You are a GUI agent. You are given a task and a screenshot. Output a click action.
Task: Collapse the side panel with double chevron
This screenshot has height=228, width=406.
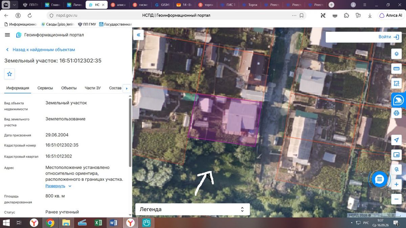(x=138, y=35)
